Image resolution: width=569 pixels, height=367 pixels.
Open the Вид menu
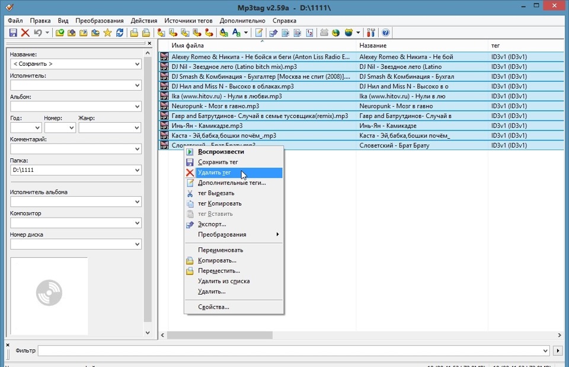point(63,21)
